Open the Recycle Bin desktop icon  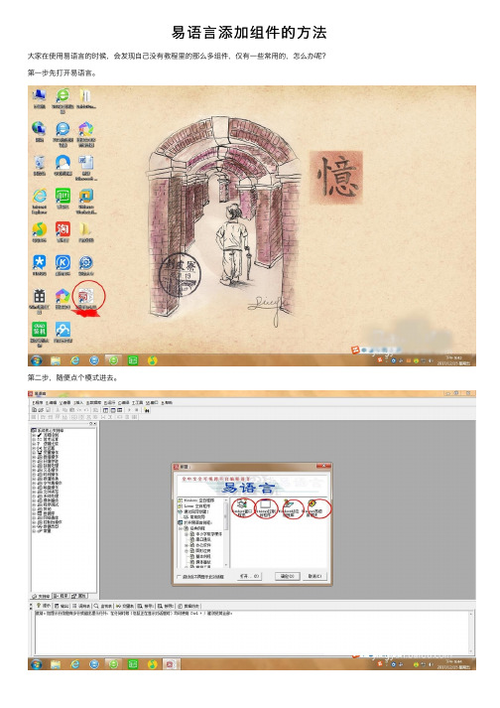click(x=40, y=165)
